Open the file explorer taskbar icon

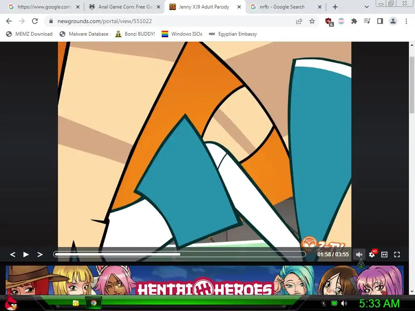tap(76, 303)
